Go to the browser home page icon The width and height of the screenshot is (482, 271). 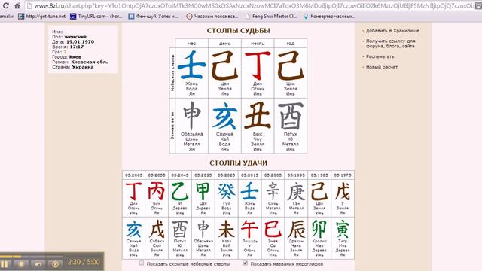(17, 5)
